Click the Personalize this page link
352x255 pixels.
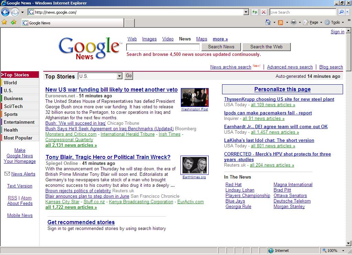tap(283, 89)
